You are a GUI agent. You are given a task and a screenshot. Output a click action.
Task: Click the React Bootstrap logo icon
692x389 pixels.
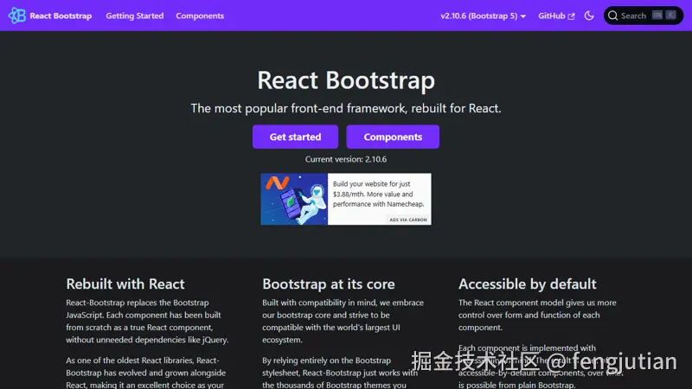[x=16, y=16]
